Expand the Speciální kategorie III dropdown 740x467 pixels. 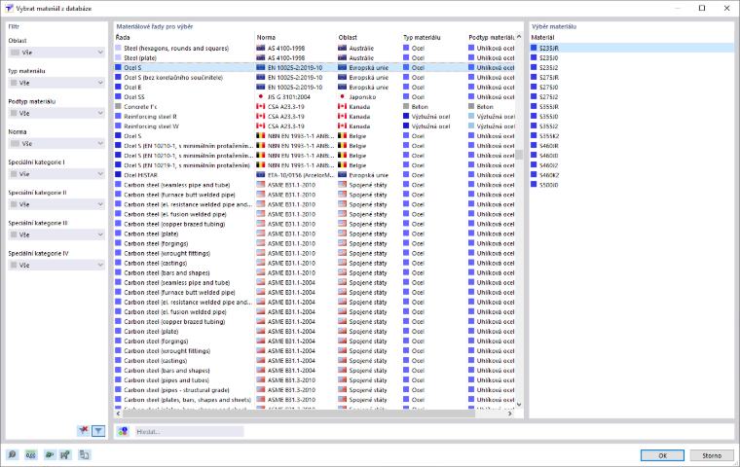pyautogui.click(x=56, y=234)
